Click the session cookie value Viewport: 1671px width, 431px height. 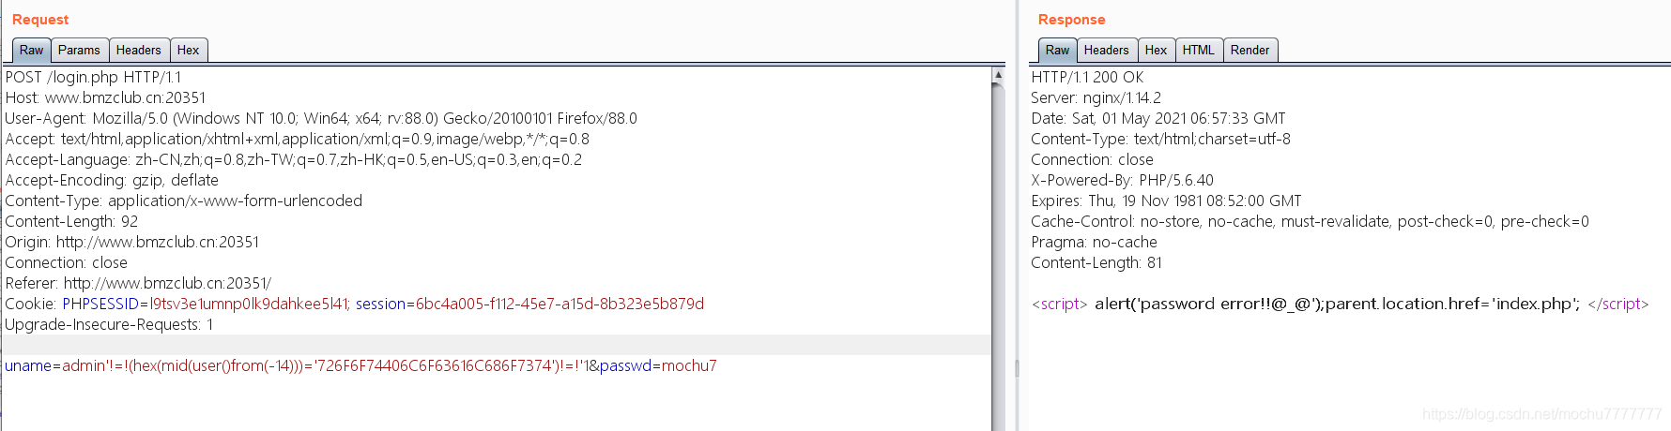560,304
